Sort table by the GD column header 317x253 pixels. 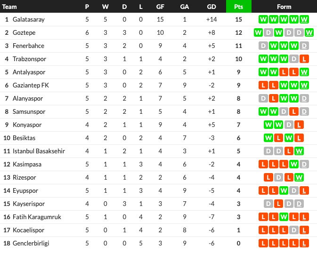click(x=211, y=7)
